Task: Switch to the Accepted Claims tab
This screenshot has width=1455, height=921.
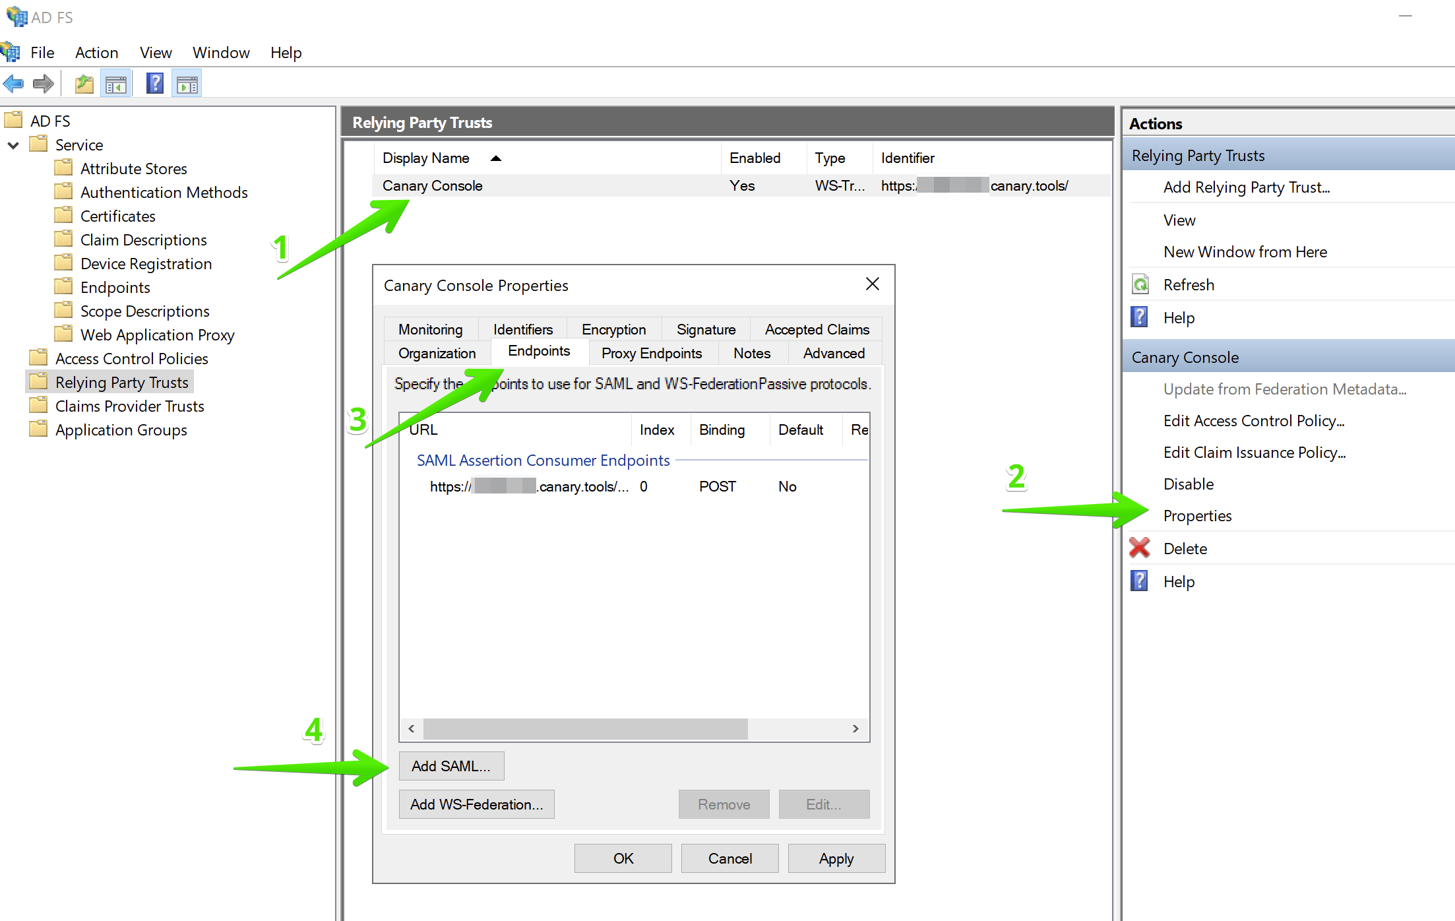Action: [x=817, y=329]
